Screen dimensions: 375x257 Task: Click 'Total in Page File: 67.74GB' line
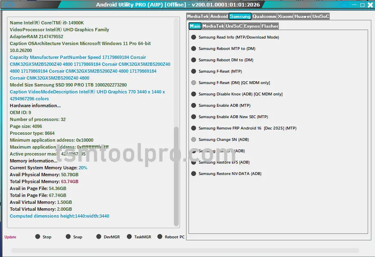click(38, 196)
